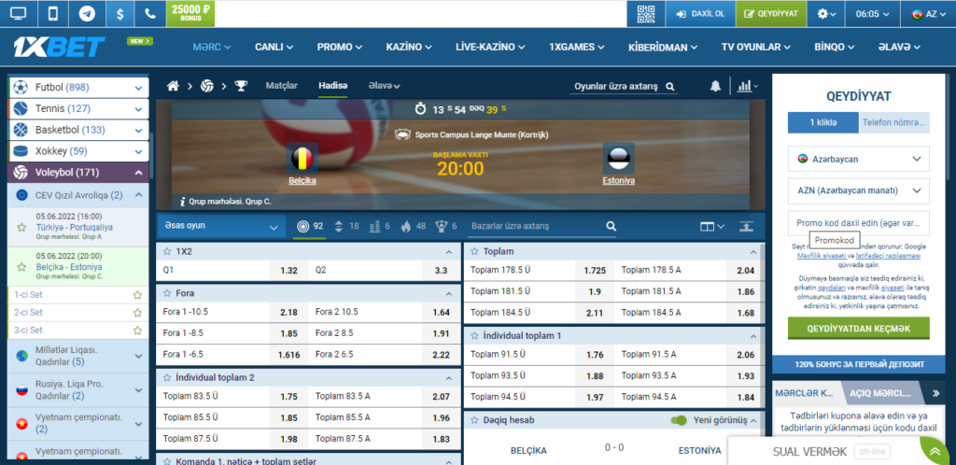Collapse all markets with up-arrow icon
This screenshot has height=465, width=956.
pyautogui.click(x=746, y=226)
